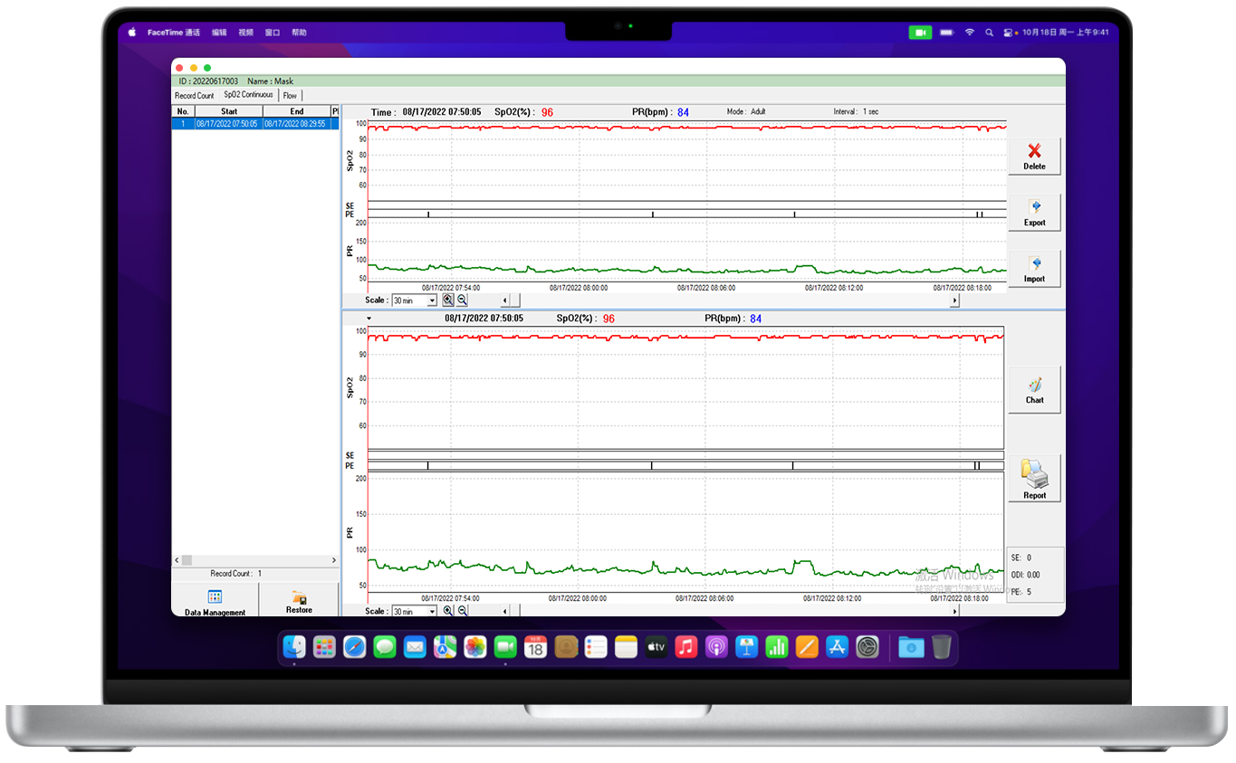Click the Delete button with red X
Screen dimensions: 1236x763
click(1034, 156)
